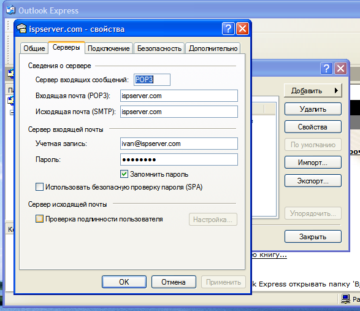Open the Дополнительно tab
The image size is (360, 311).
tap(213, 48)
